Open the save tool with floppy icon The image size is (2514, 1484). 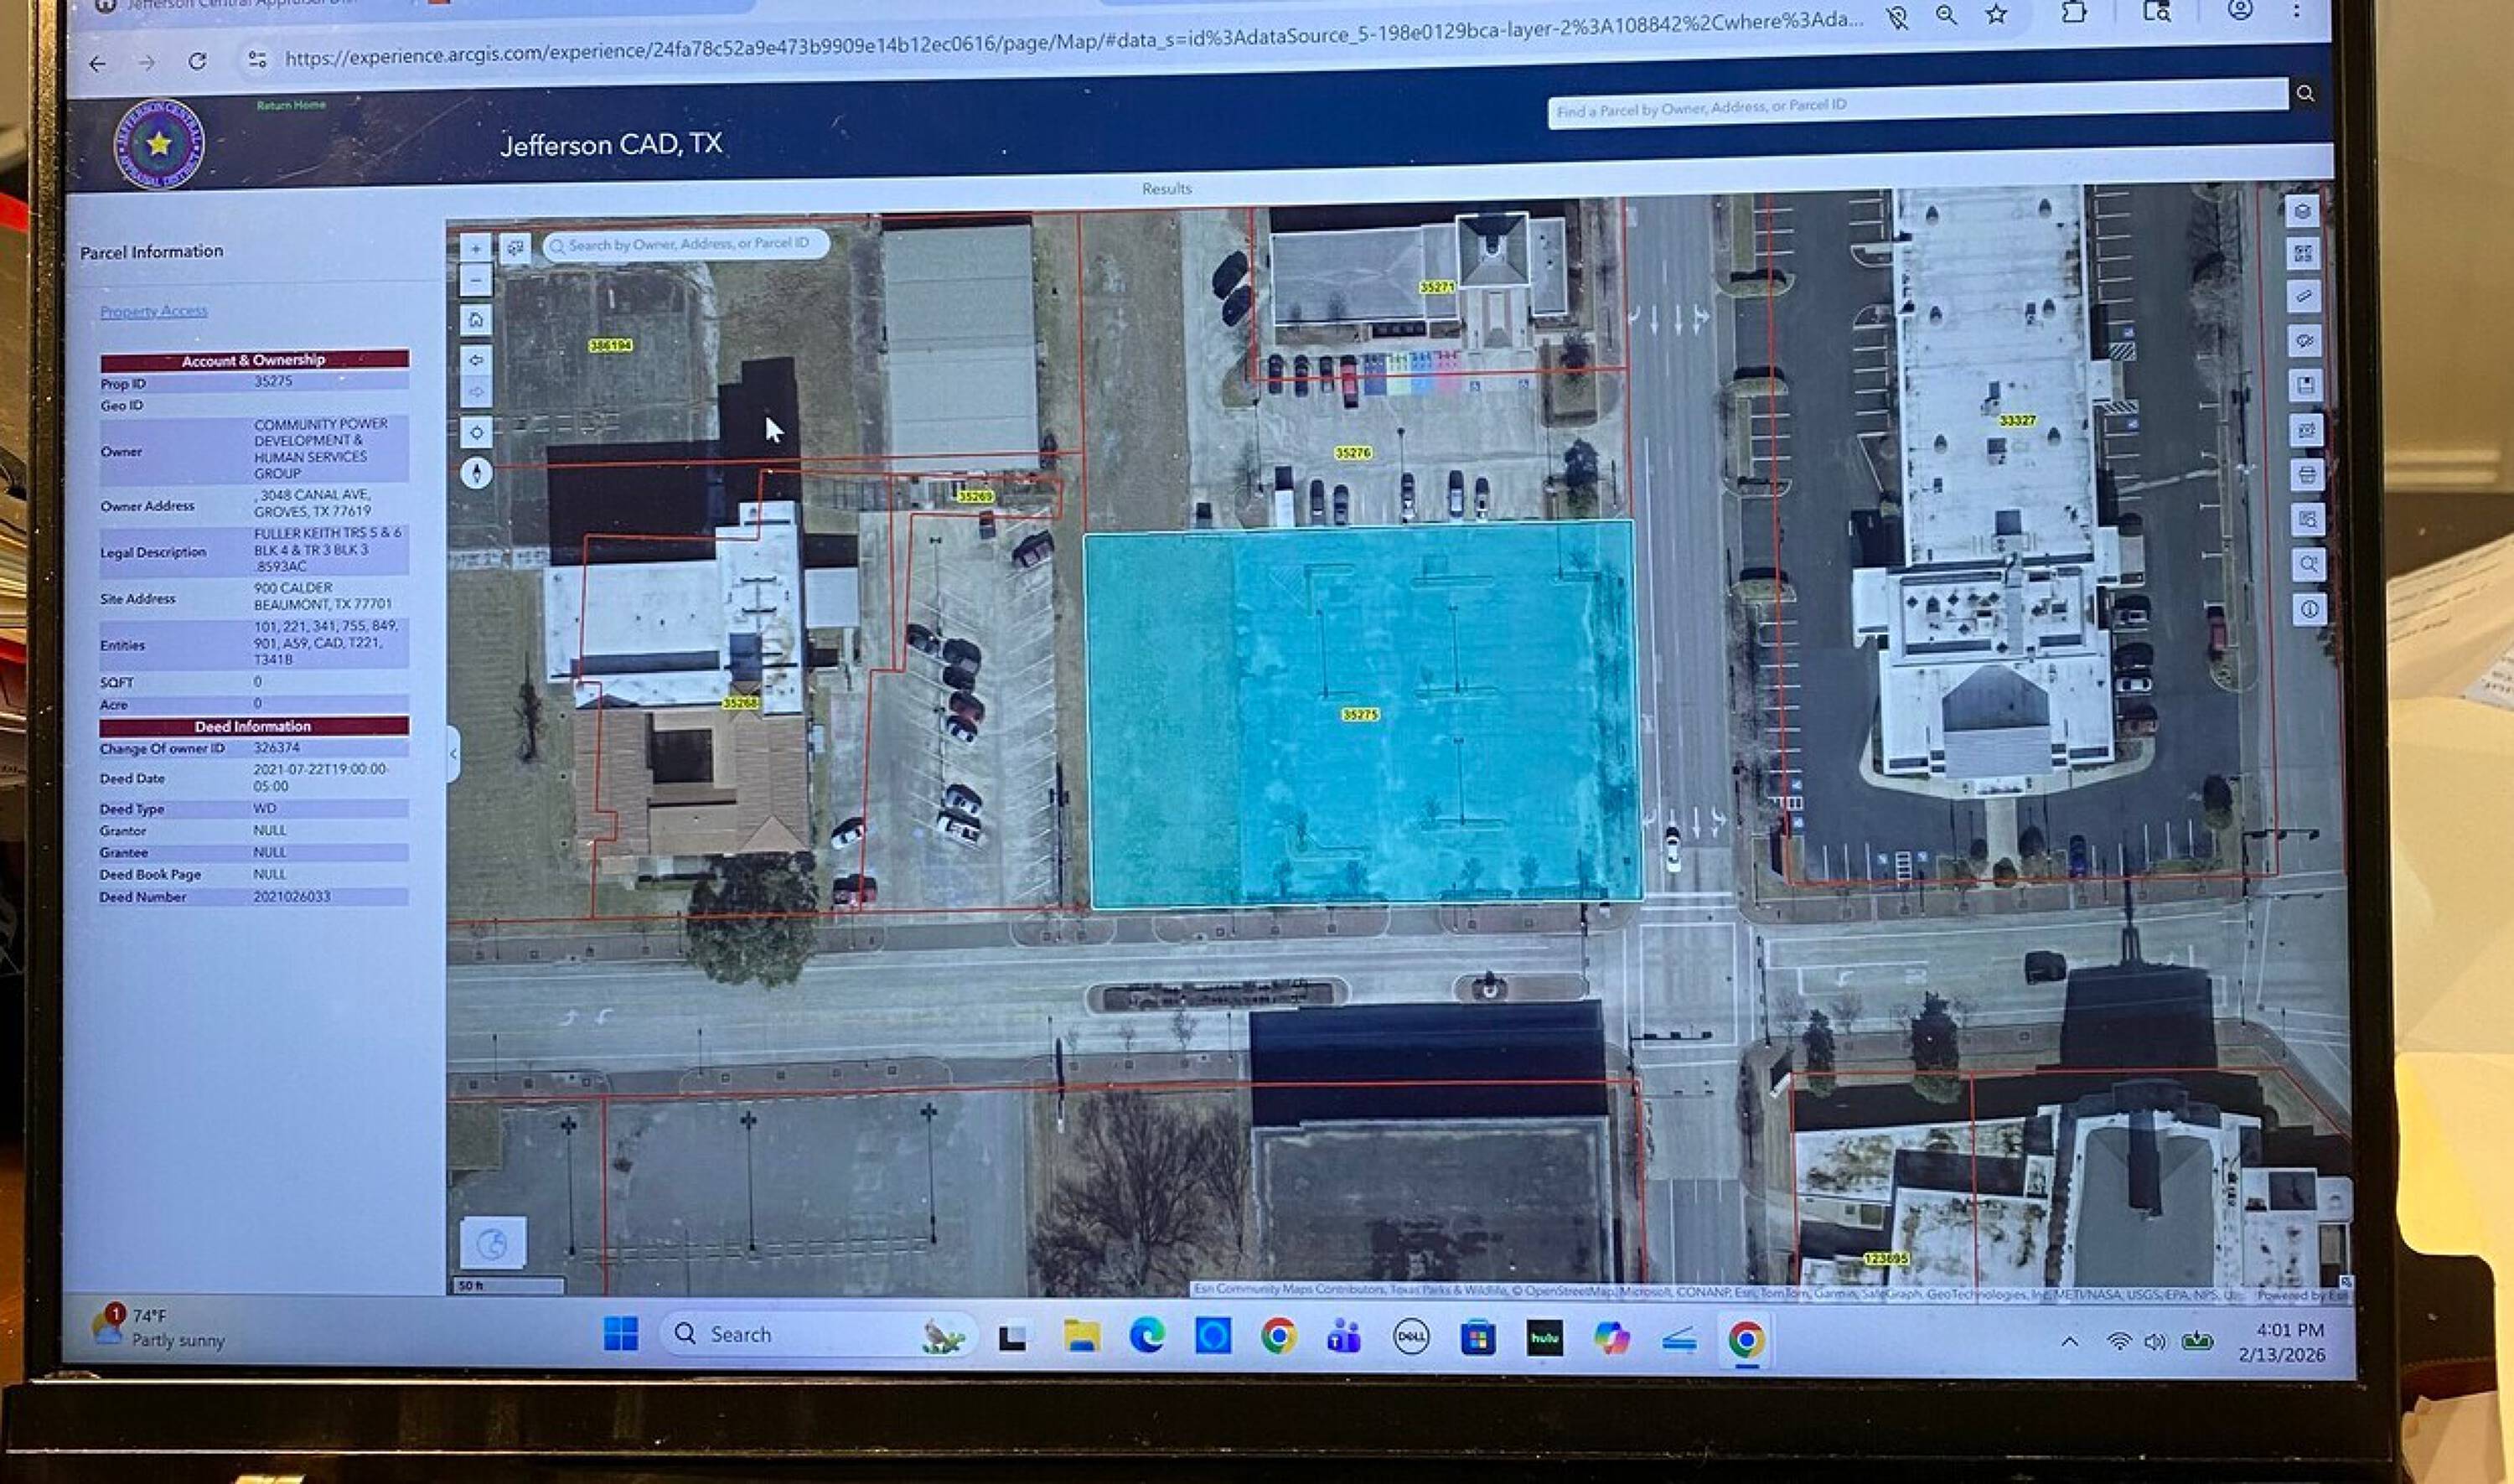tap(2306, 386)
